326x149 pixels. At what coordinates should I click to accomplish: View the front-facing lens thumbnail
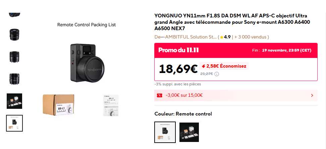tap(14, 34)
